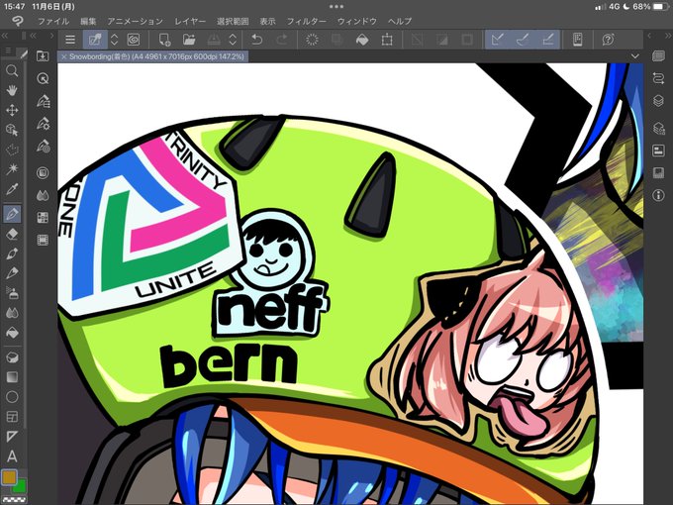Select the Selection area tool

click(12, 150)
